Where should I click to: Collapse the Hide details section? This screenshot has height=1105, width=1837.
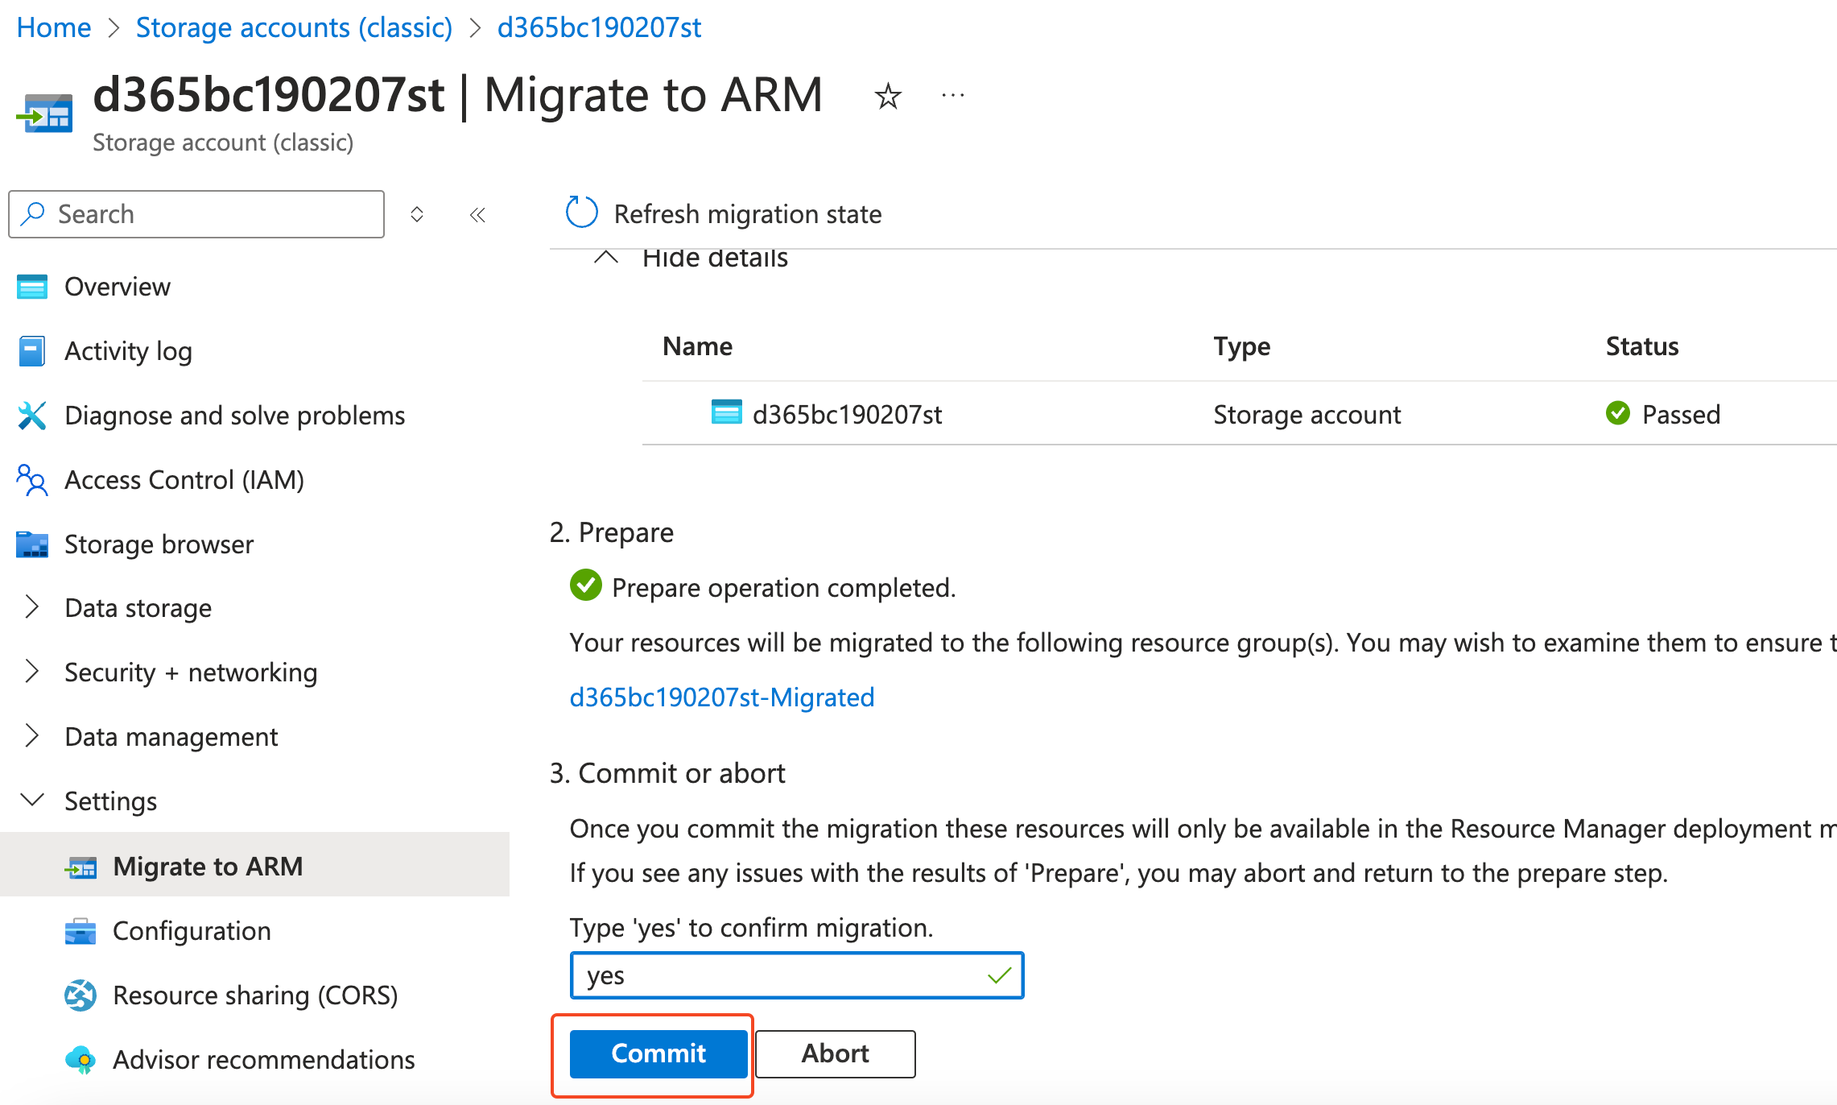tap(606, 258)
